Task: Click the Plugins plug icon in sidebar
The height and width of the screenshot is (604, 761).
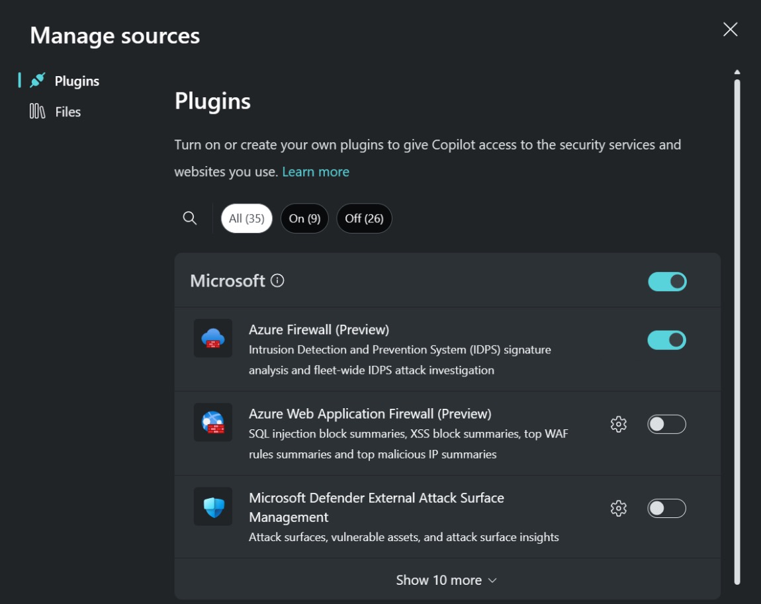Action: 38,81
